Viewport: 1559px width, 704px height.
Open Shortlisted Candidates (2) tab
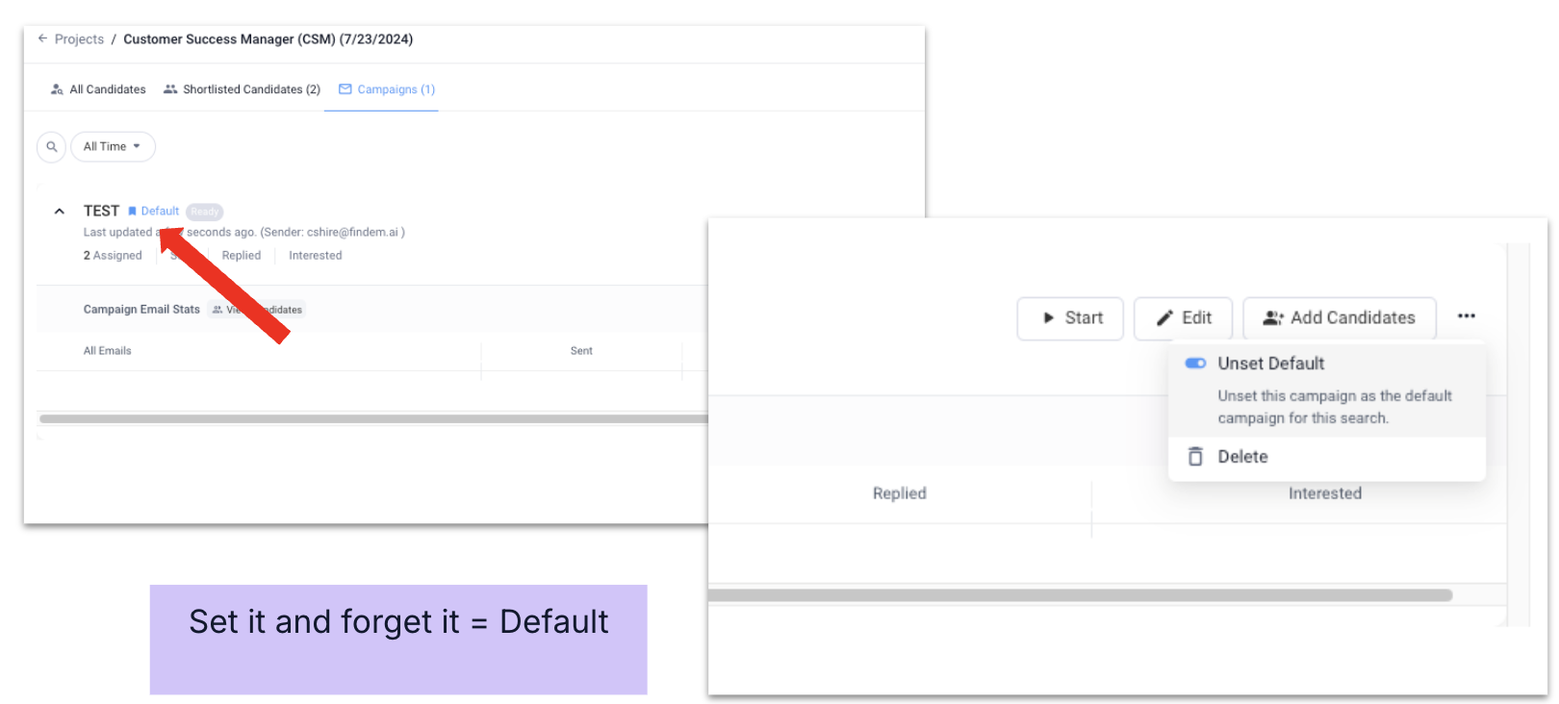(x=242, y=89)
